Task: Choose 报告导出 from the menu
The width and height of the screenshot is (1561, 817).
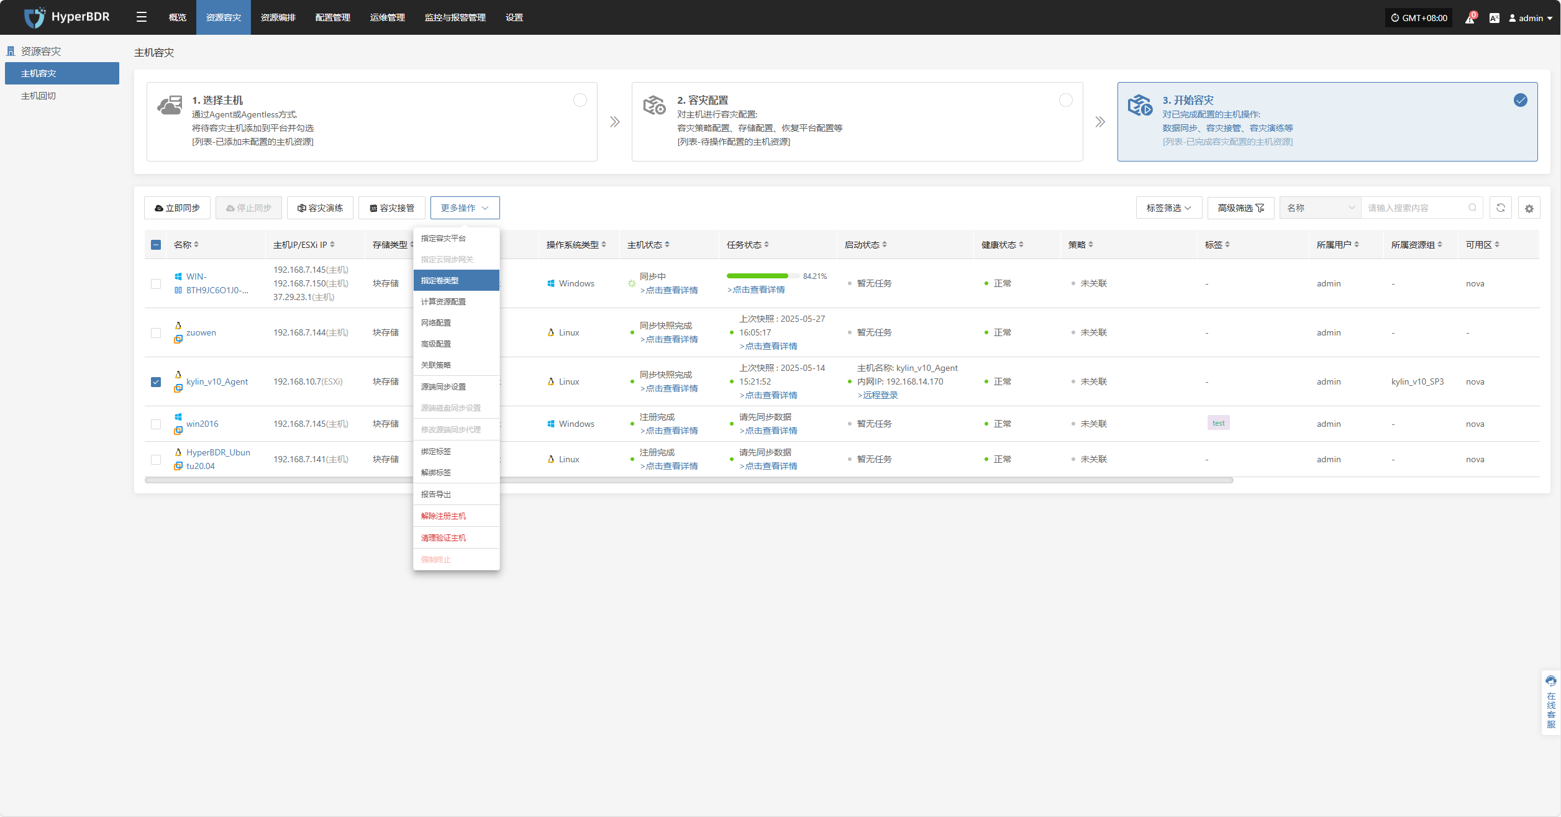Action: pos(456,494)
